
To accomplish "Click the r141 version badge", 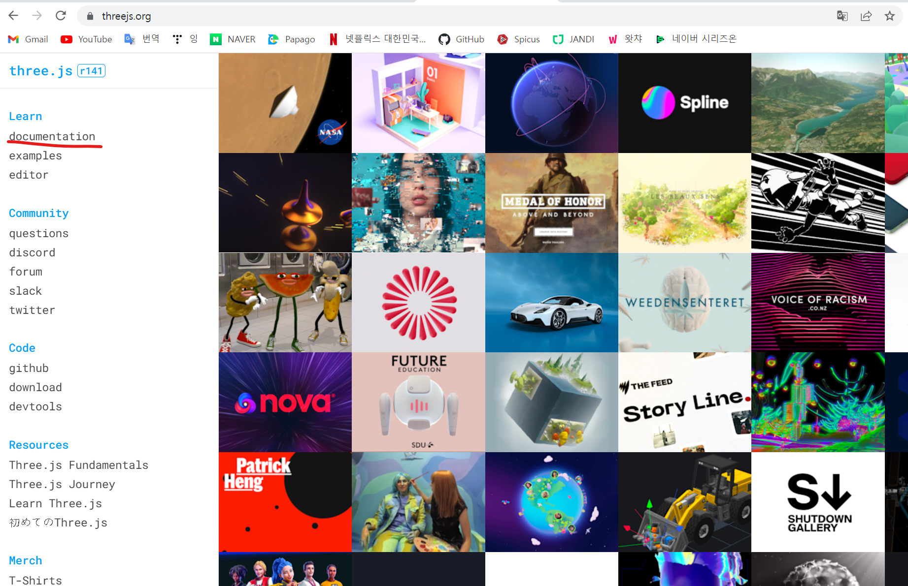I will [x=92, y=71].
